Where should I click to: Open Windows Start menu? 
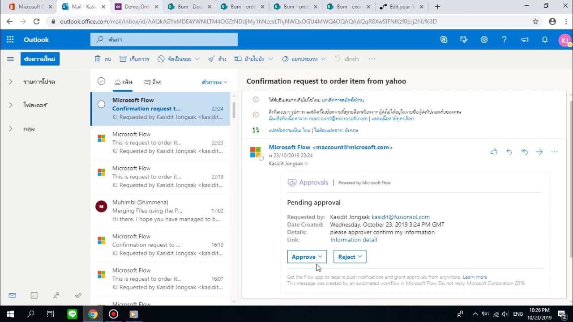(10, 314)
